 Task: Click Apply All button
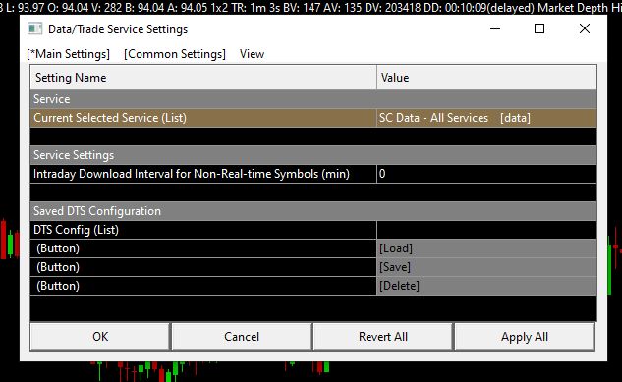tap(525, 337)
